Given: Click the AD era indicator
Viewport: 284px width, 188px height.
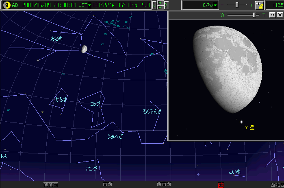Looking at the screenshot, I should (x=15, y=5).
